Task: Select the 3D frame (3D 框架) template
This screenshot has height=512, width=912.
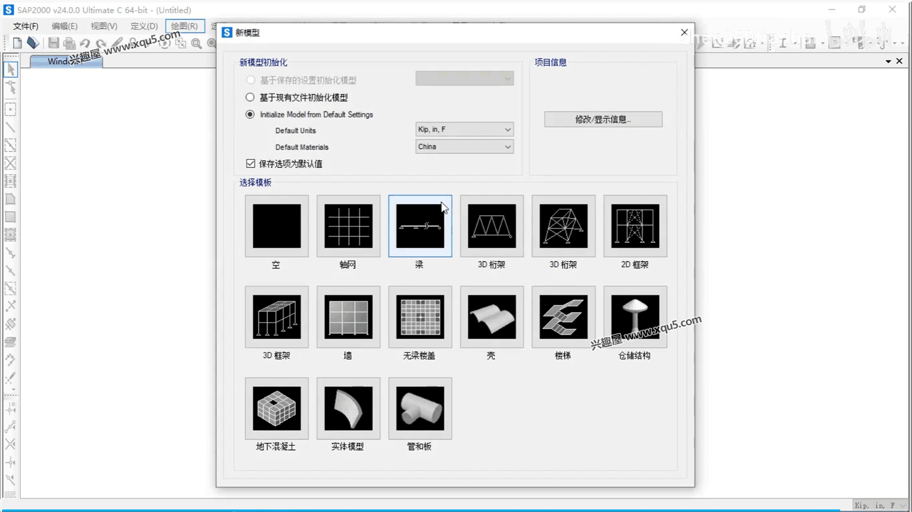Action: [x=277, y=317]
